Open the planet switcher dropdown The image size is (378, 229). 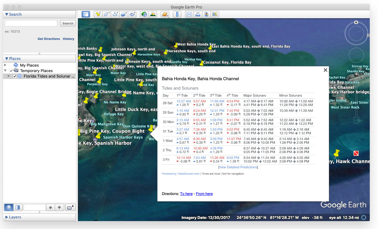[165, 14]
